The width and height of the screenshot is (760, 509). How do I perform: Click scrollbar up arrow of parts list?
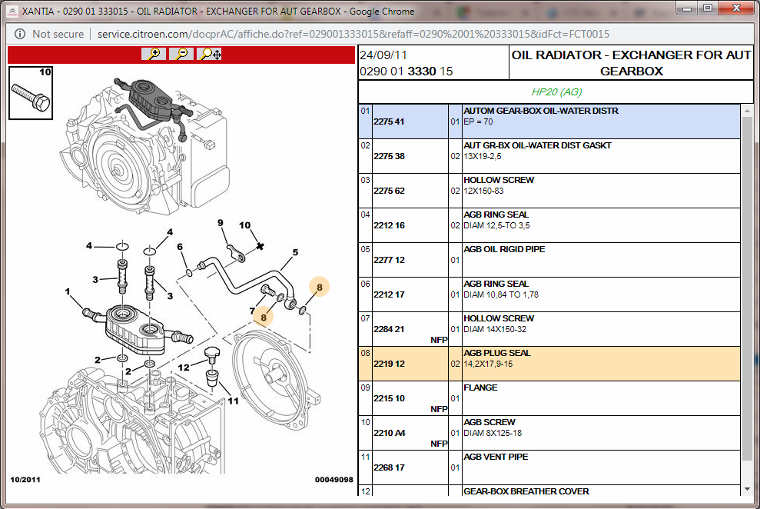coord(747,111)
